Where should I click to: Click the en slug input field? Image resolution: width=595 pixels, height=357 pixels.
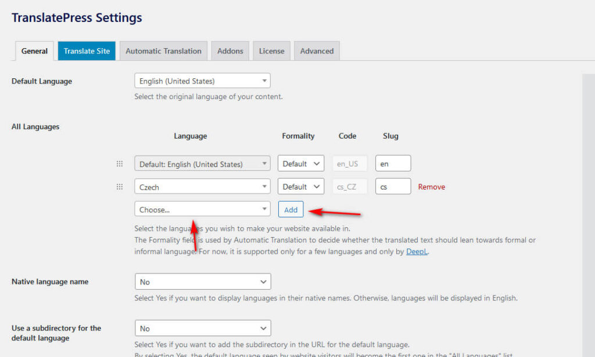coord(393,163)
